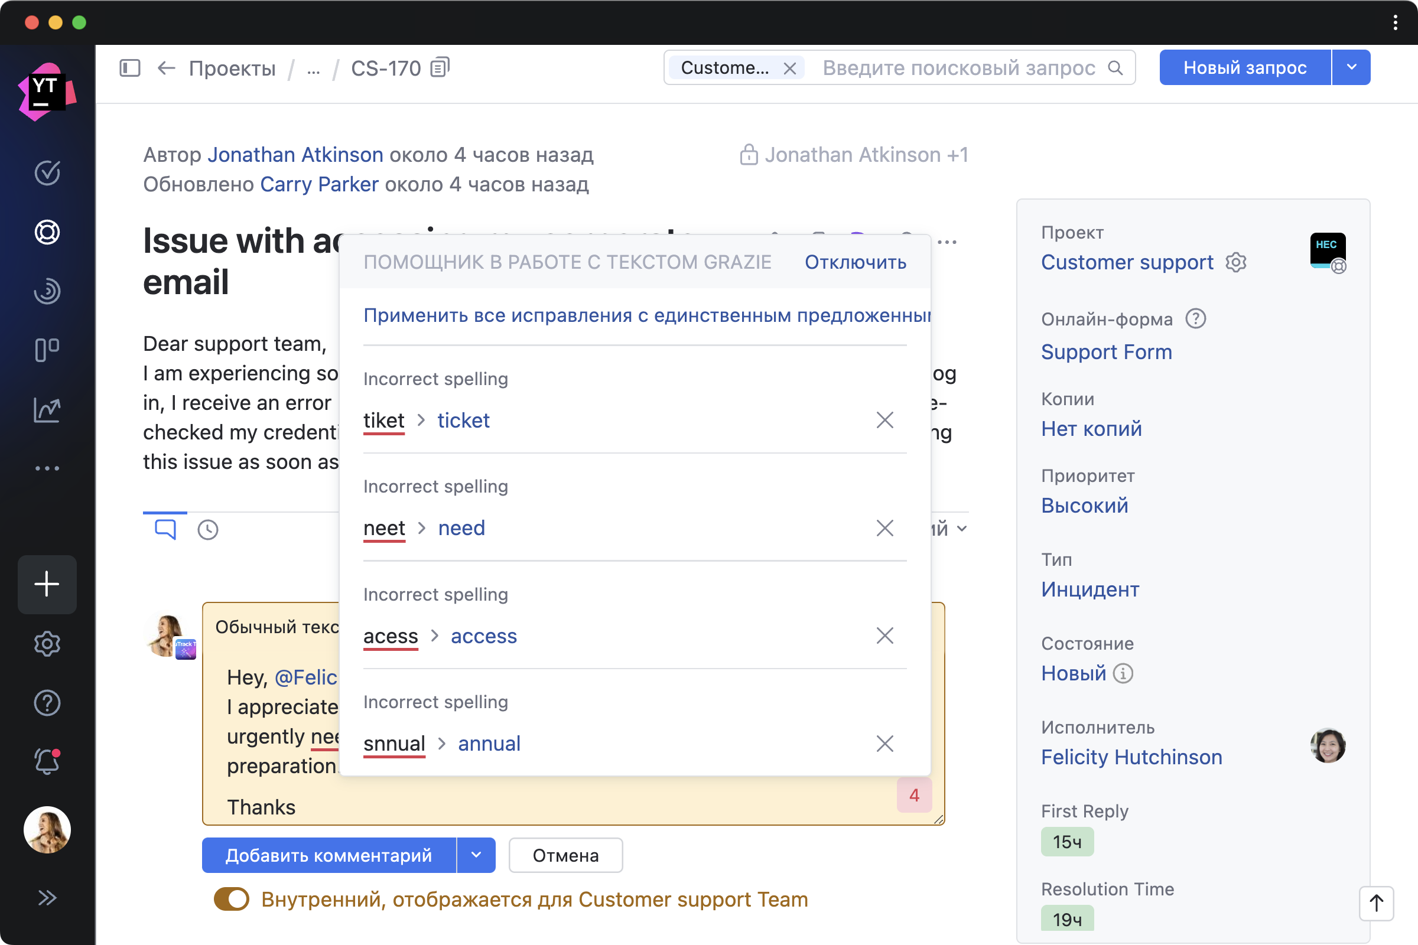Open the Tasks/Checkmarks panel icon
This screenshot has height=945, width=1418.
click(47, 172)
